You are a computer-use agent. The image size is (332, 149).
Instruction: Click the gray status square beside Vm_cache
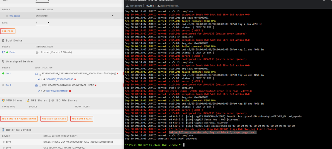pyautogui.click(x=7, y=16)
